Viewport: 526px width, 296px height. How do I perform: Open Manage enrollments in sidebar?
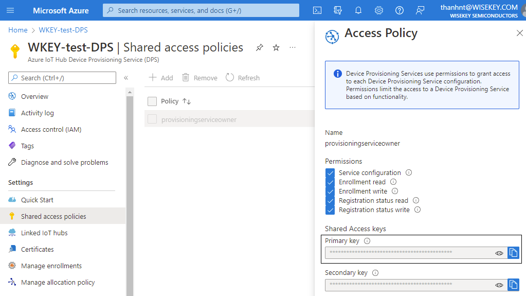pos(51,266)
